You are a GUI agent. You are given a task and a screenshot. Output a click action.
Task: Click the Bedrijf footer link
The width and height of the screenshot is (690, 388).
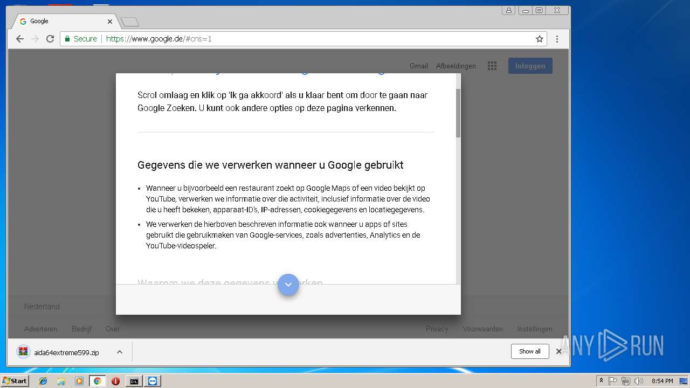[81, 329]
